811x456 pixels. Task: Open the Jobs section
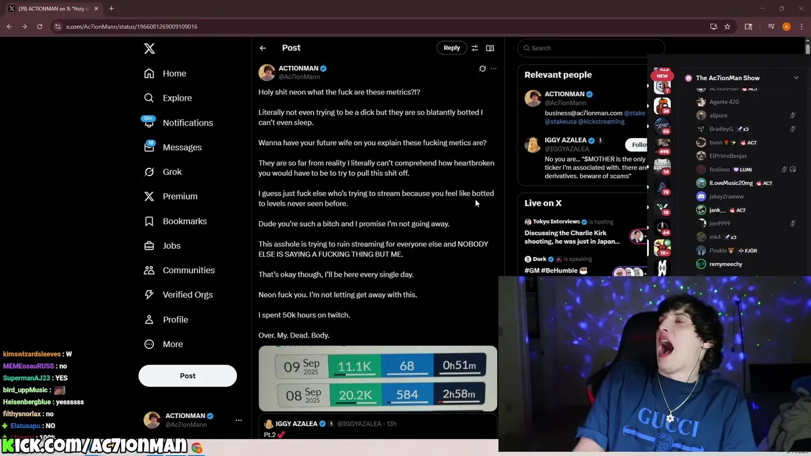[162, 246]
